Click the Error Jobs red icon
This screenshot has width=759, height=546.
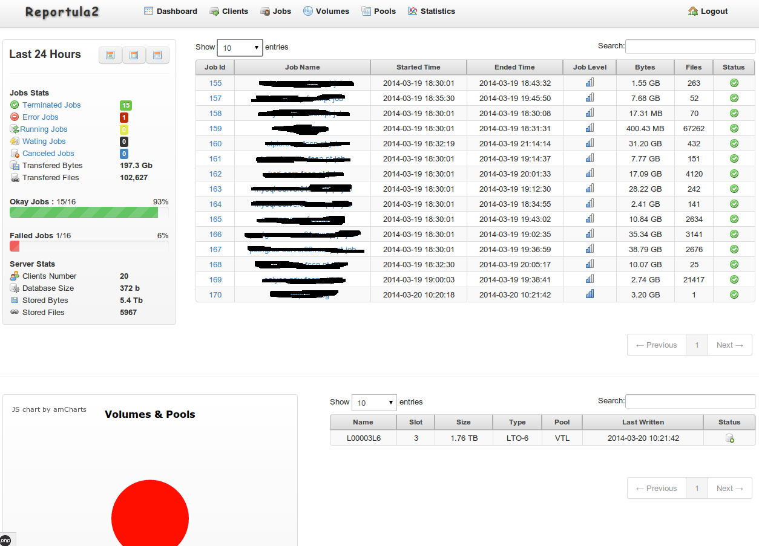(x=13, y=117)
